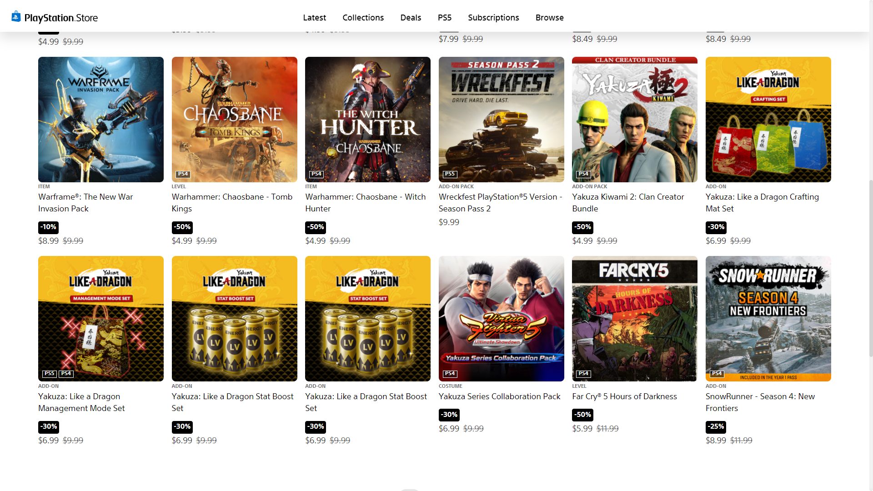Viewport: 873px width, 491px height.
Task: Click the page's vertical scrollbar
Action: (870, 268)
